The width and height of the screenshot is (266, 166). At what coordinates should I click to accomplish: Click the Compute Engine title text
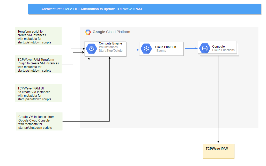point(110,43)
